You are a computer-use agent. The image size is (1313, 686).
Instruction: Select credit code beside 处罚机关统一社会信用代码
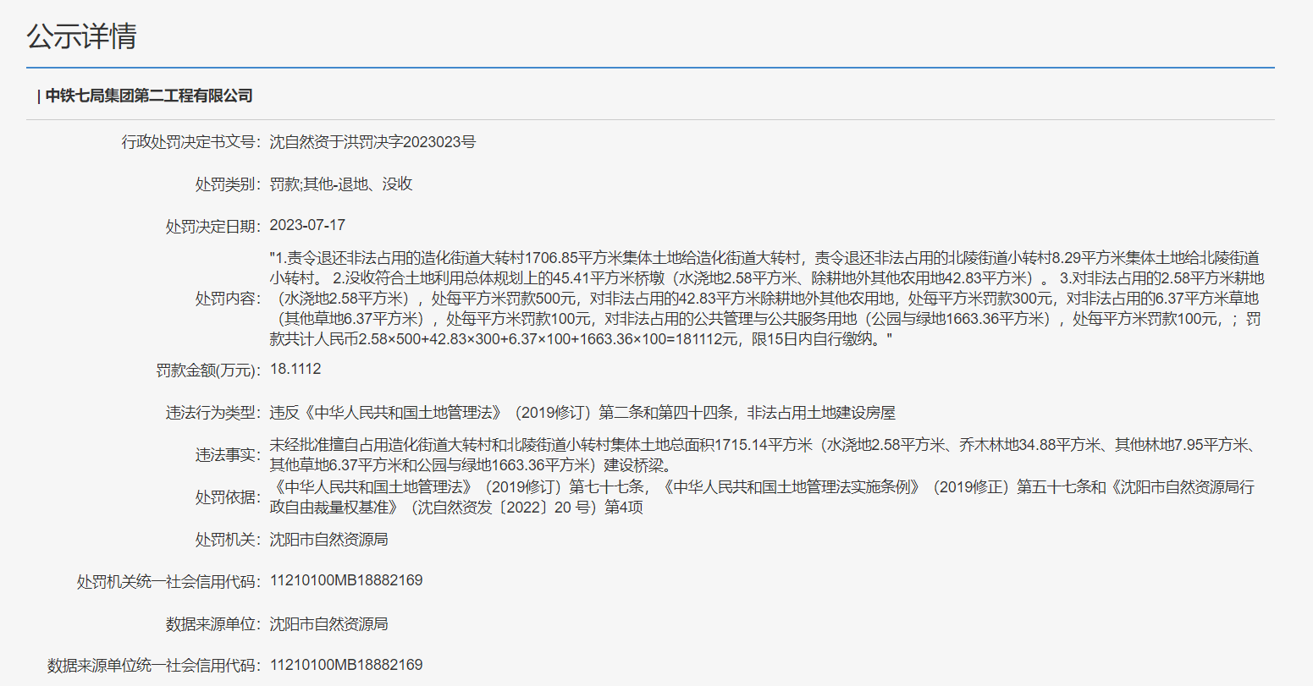point(346,580)
